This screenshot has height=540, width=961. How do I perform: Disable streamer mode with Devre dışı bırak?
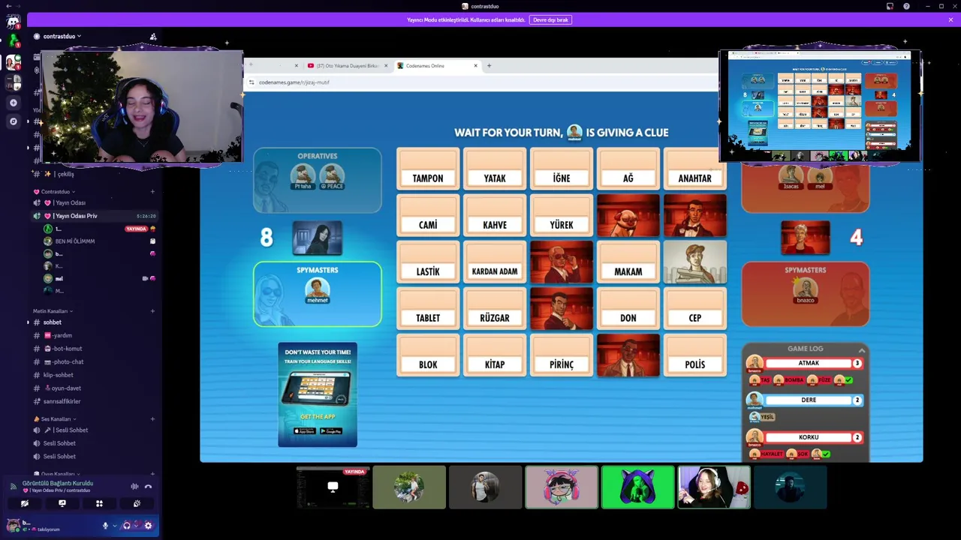pos(550,19)
